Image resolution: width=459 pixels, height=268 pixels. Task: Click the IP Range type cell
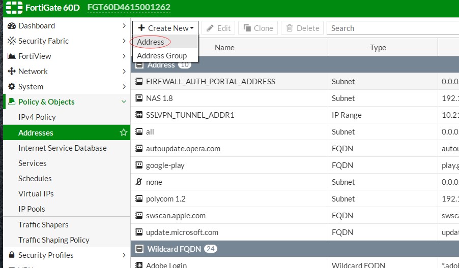(347, 115)
